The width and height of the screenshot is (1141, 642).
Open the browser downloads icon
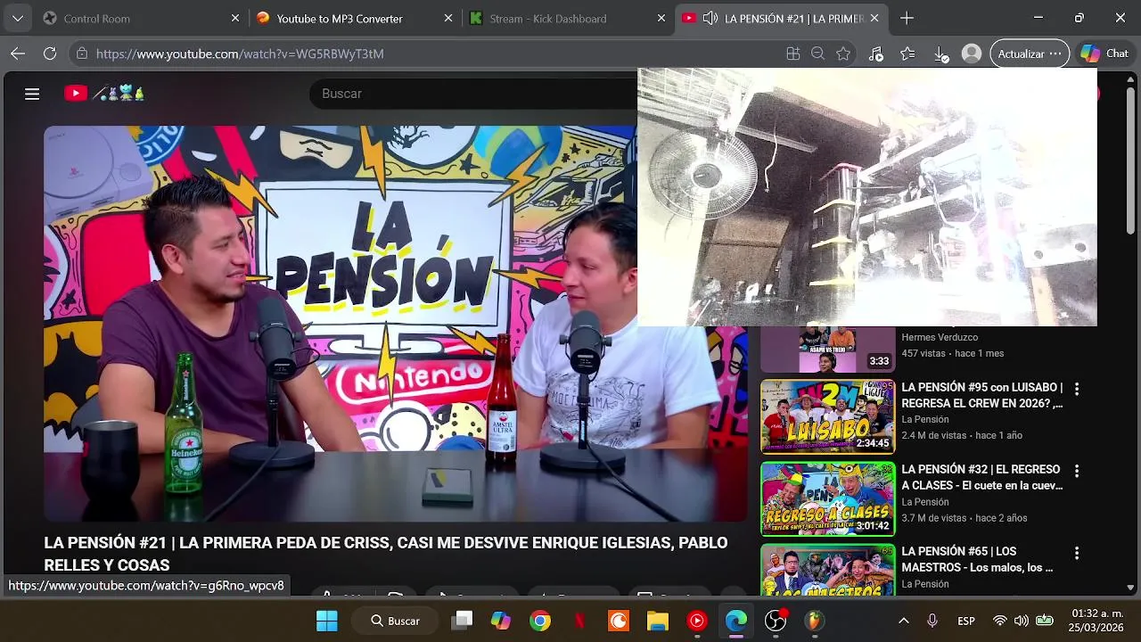pos(940,53)
